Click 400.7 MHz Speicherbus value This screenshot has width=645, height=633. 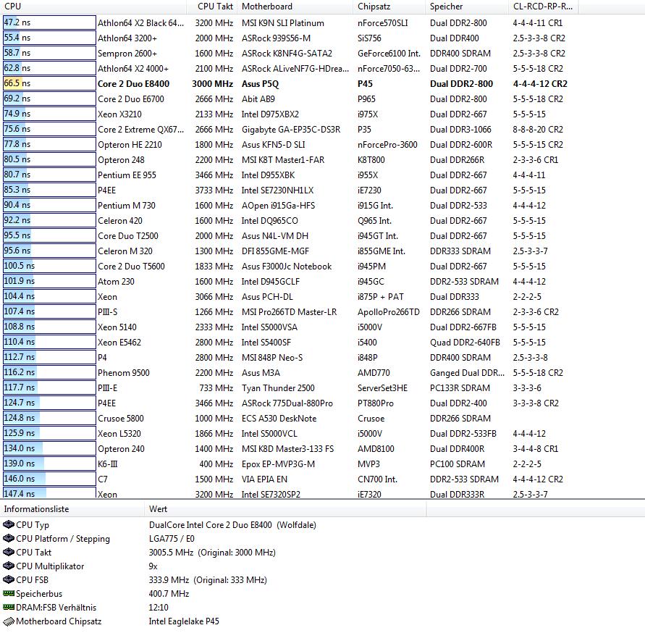coord(169,593)
